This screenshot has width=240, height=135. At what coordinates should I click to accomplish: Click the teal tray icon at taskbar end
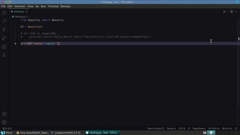211,133
